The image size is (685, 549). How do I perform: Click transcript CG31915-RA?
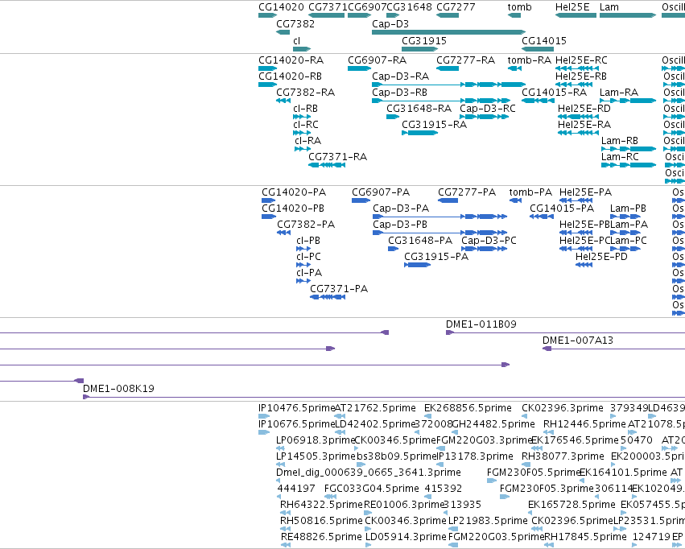[x=434, y=125]
